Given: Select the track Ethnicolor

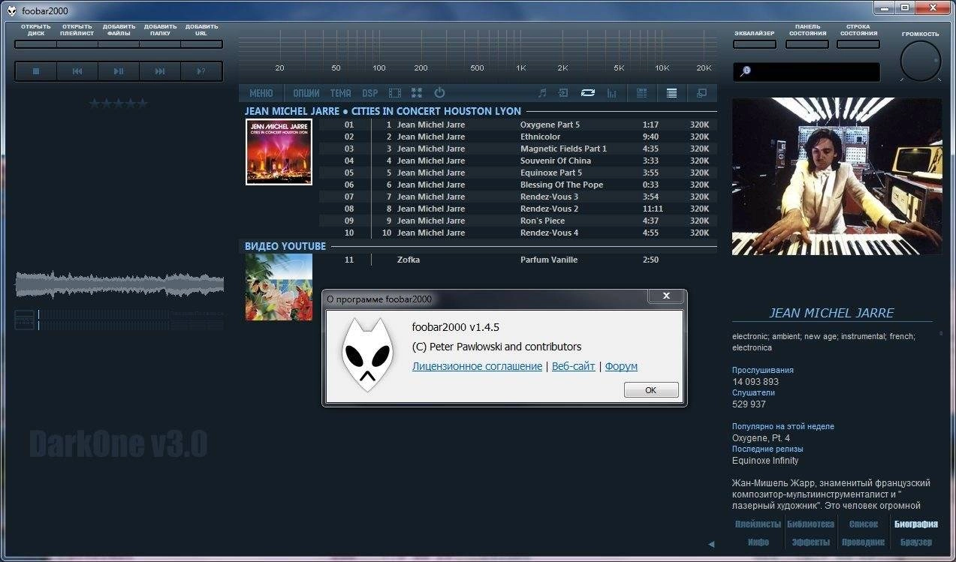Looking at the screenshot, I should pos(518,137).
